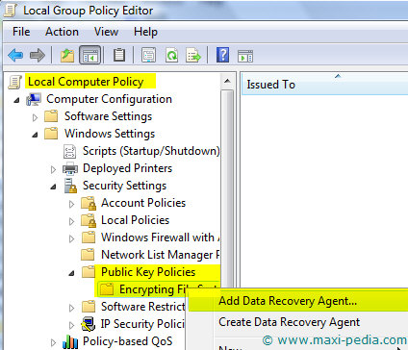
Task: Collapse the Public Key Policies node
Action: point(71,273)
